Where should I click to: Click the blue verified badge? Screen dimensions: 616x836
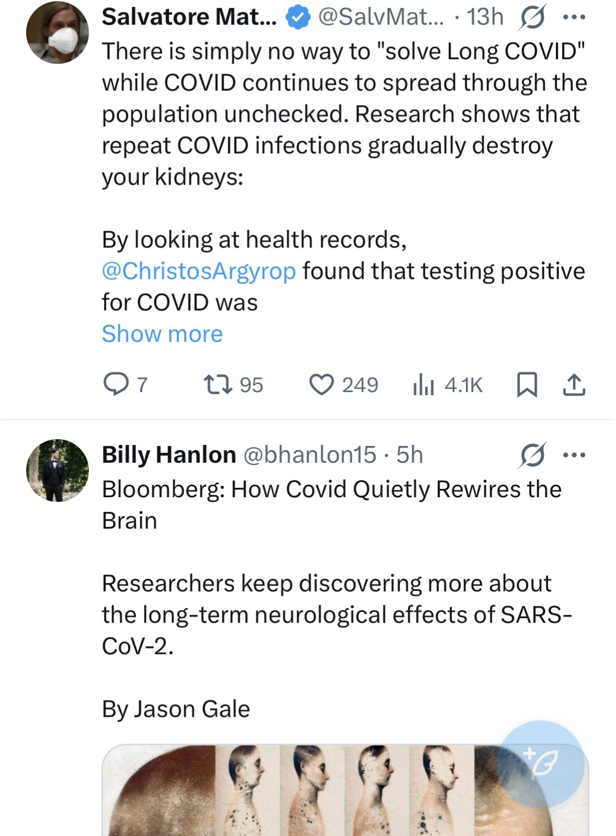click(x=297, y=18)
